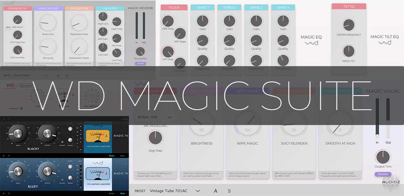Click the HPF Slope knob in Filter
The image size is (404, 196).
pos(180,33)
